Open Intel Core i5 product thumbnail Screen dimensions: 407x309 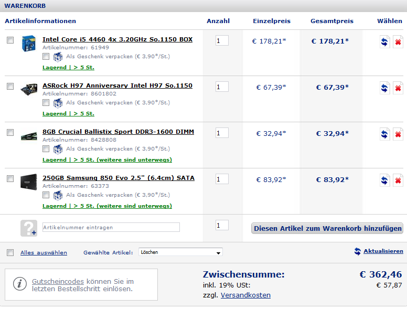[28, 44]
